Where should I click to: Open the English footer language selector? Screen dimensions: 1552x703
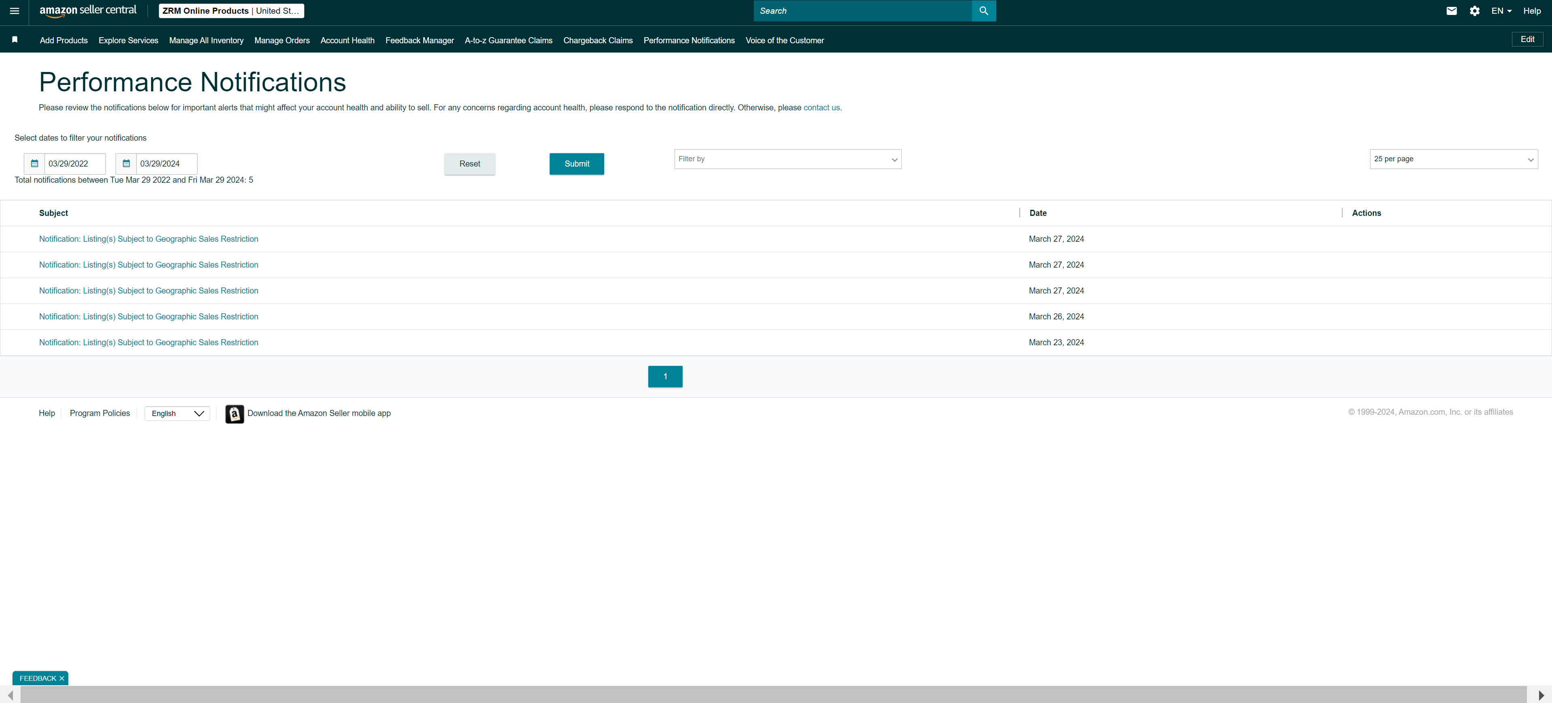(177, 413)
